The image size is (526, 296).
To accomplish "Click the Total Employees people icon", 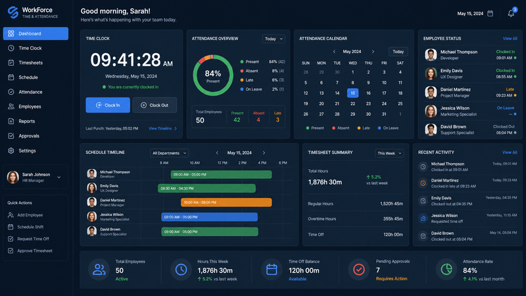I will [x=99, y=270].
